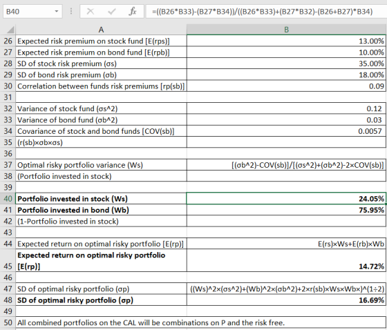
Task: Click the Select All corner triangle
Action: pos(10,30)
